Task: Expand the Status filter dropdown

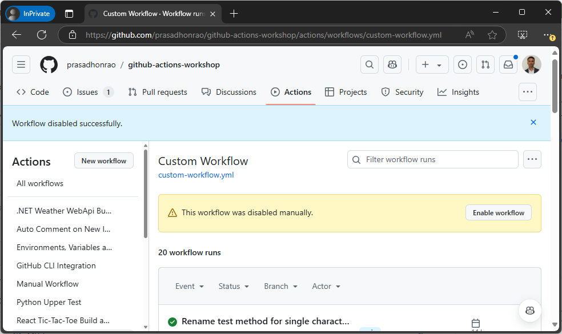Action: point(234,287)
